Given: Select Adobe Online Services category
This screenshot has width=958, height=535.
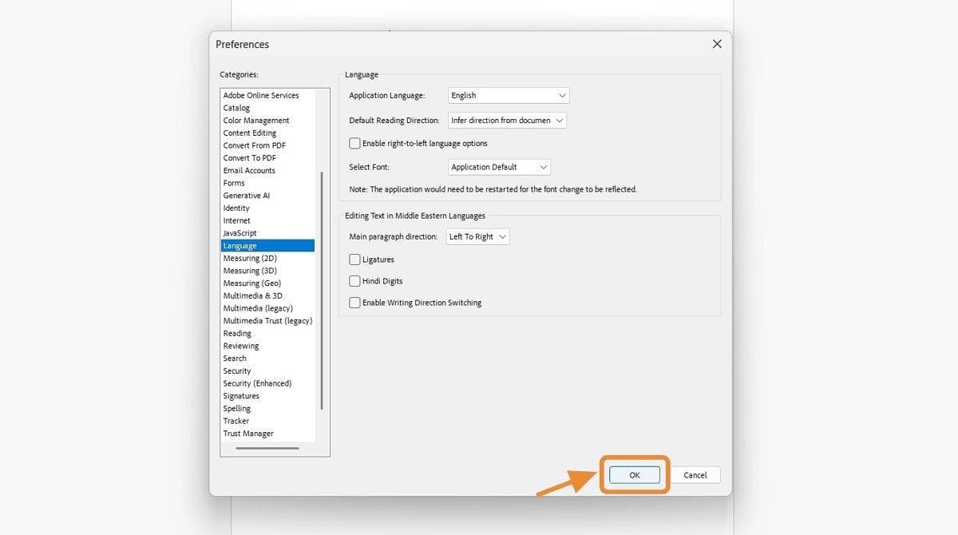Looking at the screenshot, I should coord(261,96).
